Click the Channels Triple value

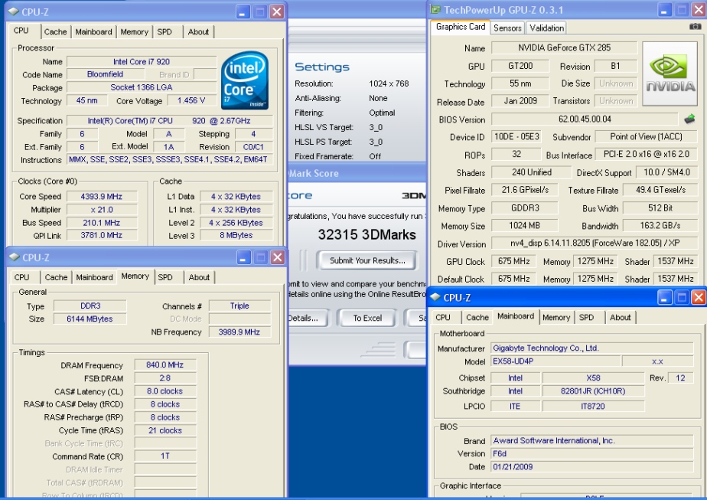click(239, 306)
